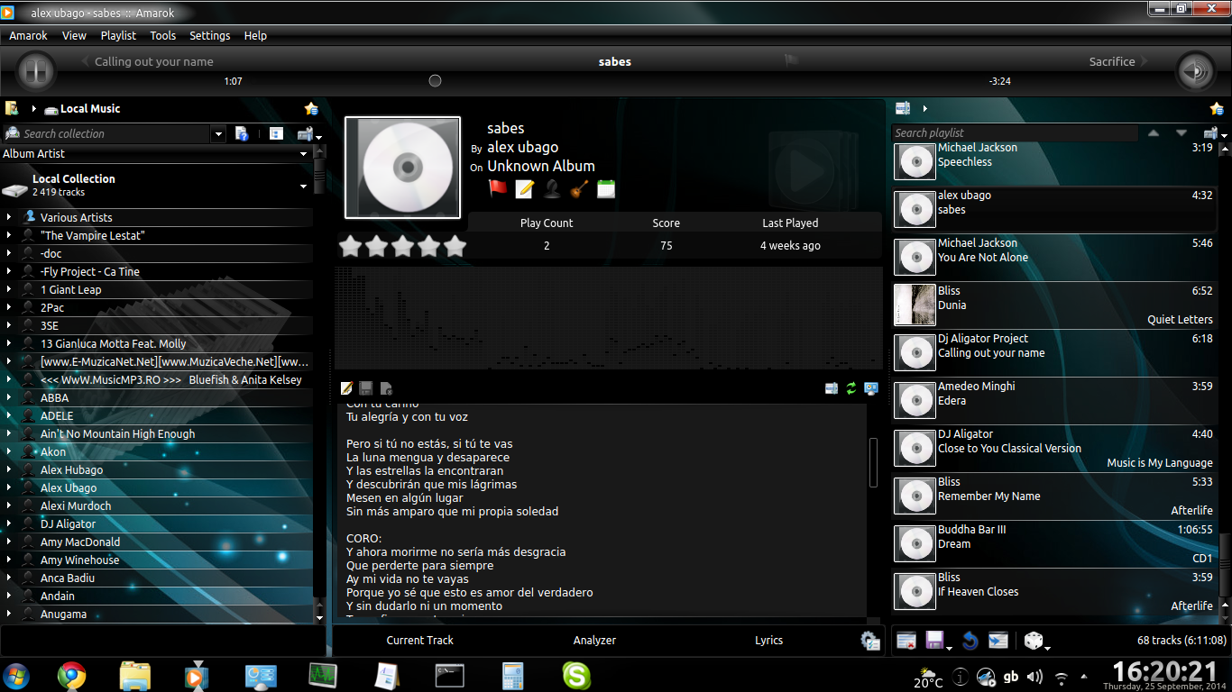Open the save playlist dropdown icon
Viewport: 1232px width, 692px height.
click(x=938, y=641)
